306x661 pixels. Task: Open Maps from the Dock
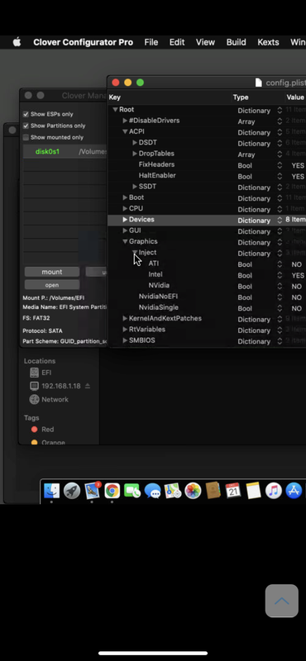pyautogui.click(x=173, y=491)
